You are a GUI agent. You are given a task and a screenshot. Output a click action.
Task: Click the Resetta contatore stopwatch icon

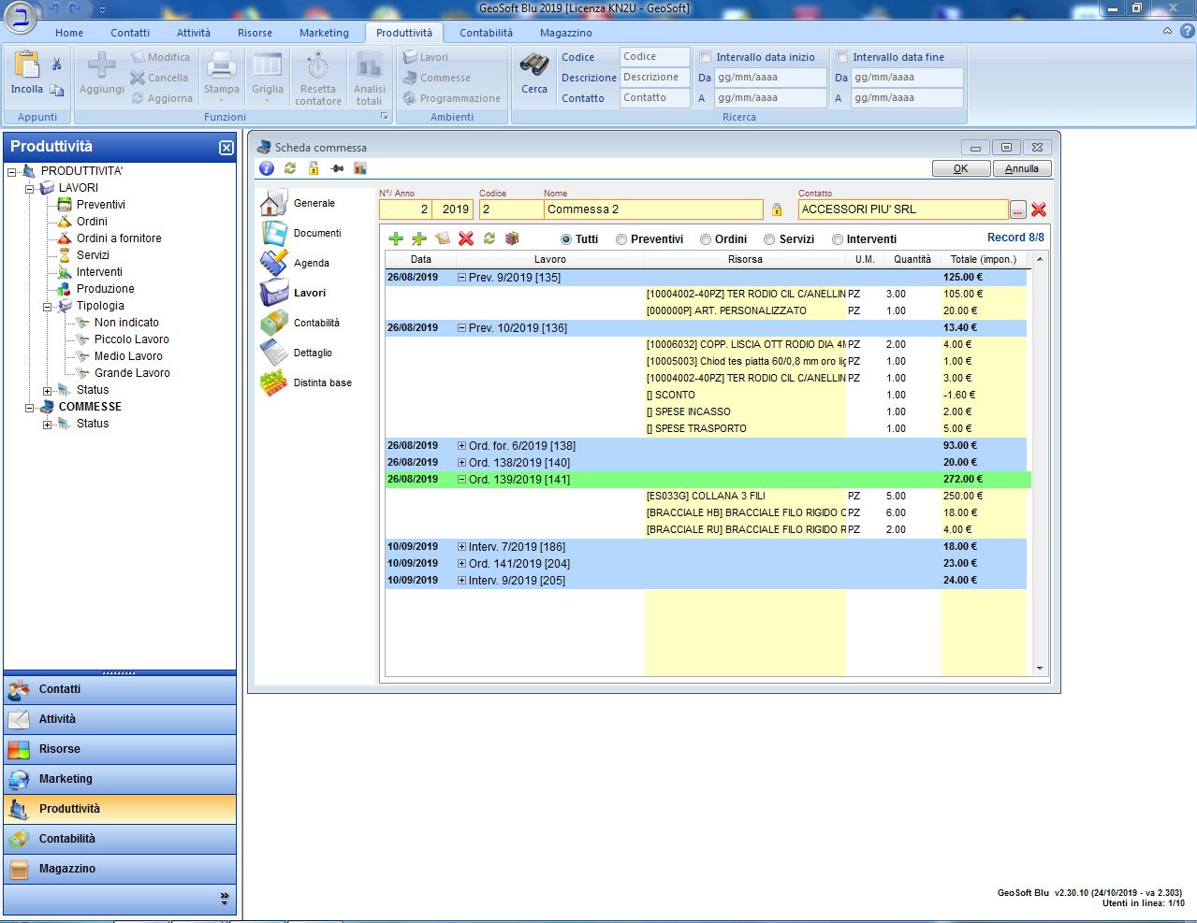pyautogui.click(x=318, y=65)
